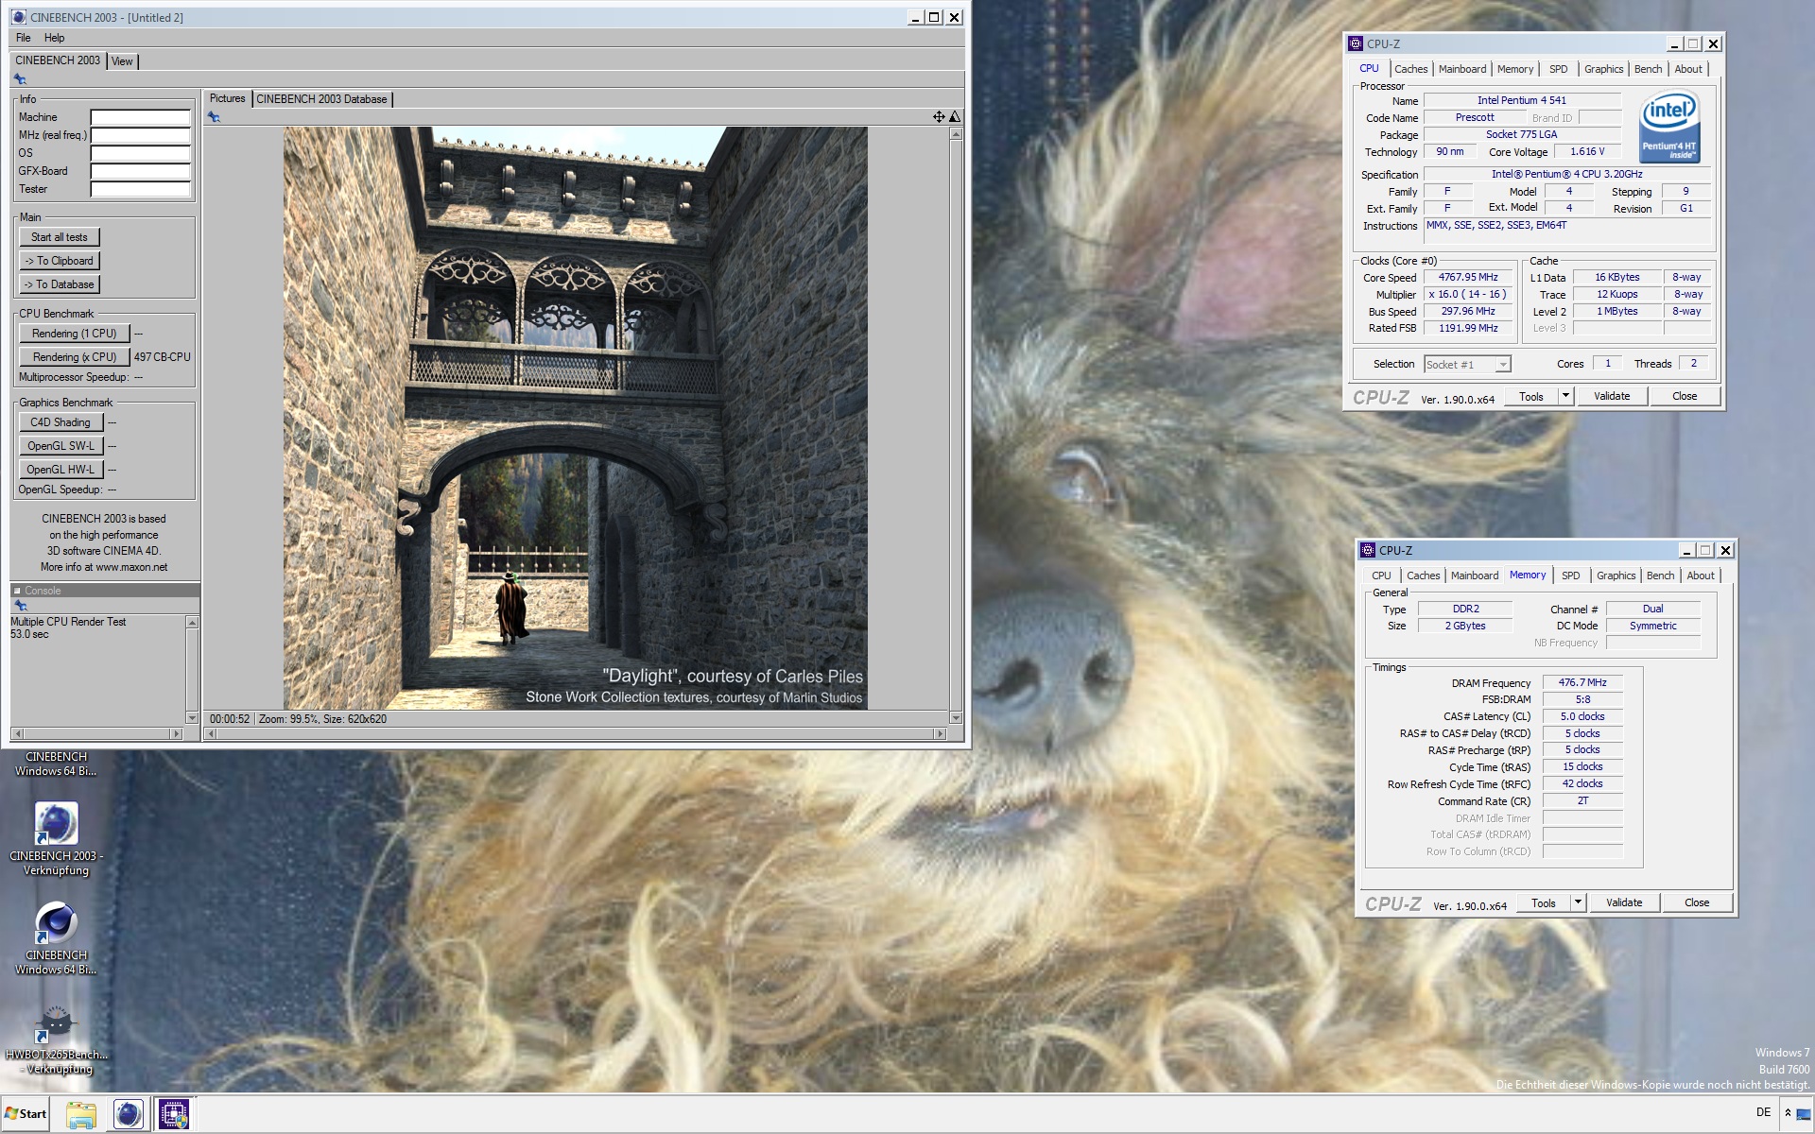Open the top CINEBENCH Windows 64 Bit desktop shortcut

pyautogui.click(x=56, y=764)
